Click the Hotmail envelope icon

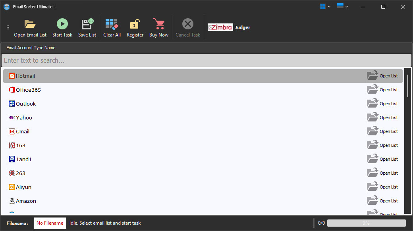coord(12,76)
